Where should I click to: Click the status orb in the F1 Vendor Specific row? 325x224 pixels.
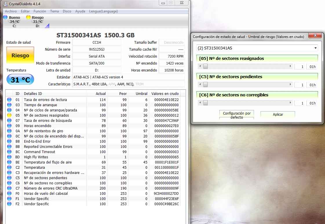coord(9,199)
